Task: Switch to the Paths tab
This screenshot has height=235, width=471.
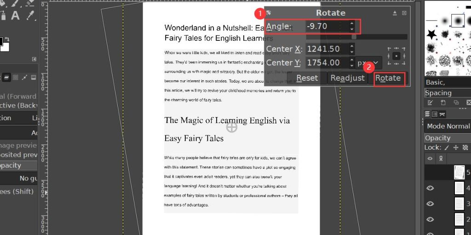Action: coord(442,114)
